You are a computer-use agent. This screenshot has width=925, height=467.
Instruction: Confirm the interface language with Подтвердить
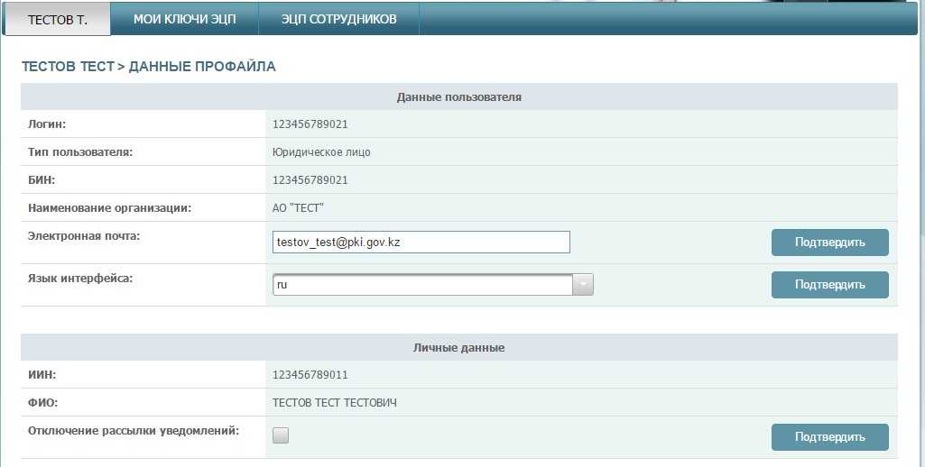829,285
